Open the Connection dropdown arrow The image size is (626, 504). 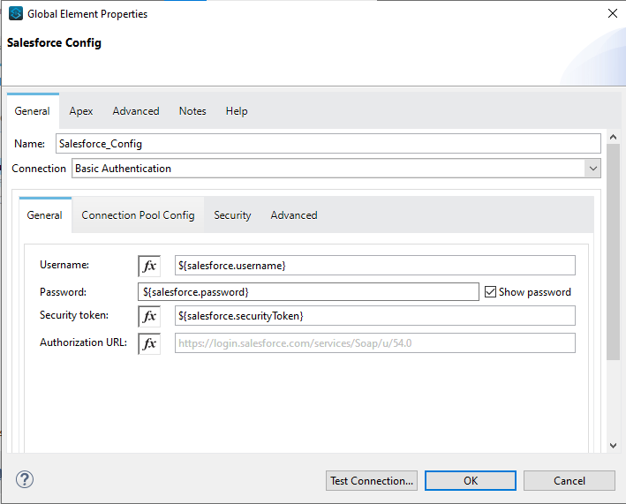pos(592,169)
